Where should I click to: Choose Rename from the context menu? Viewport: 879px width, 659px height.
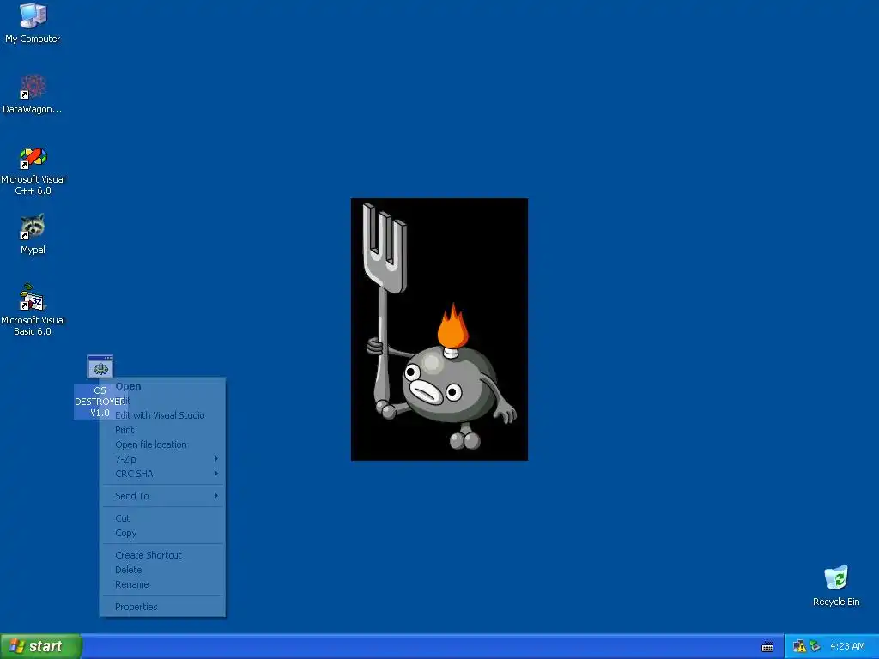coord(162,584)
